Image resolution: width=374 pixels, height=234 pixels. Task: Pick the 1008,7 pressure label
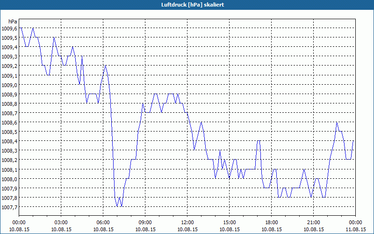(x=9, y=113)
